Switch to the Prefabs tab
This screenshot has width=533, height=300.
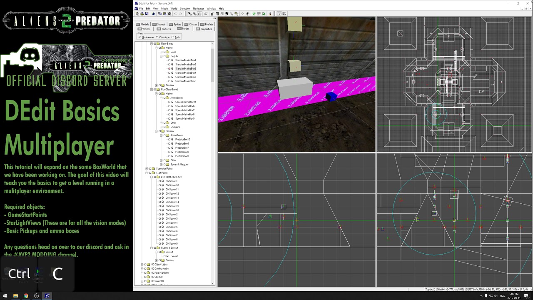click(207, 24)
